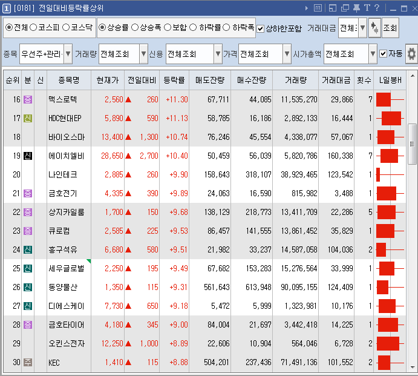Click the 조회 search button
The image size is (418, 376).
tap(390, 28)
